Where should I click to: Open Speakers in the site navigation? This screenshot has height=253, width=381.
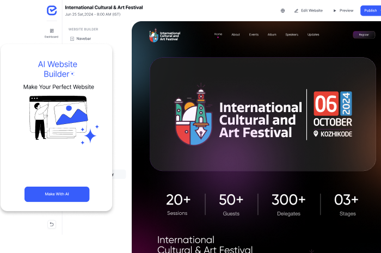click(292, 35)
